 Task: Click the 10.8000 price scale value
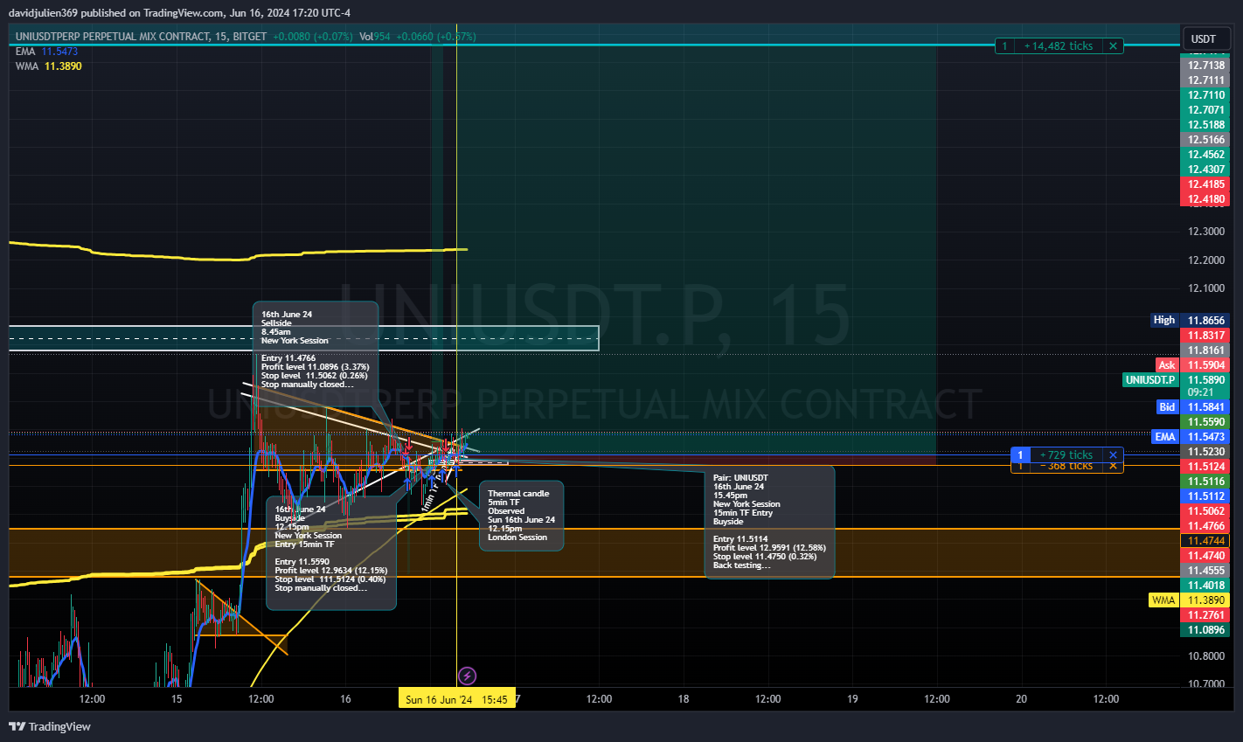[x=1206, y=655]
